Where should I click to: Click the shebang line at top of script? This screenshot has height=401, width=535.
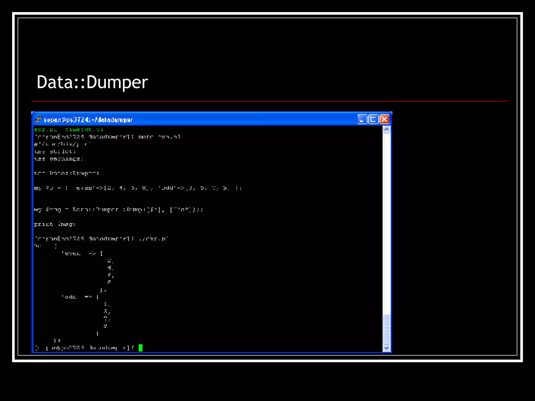[62, 144]
